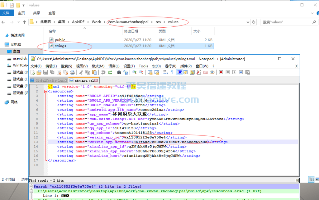Collapse the resources tag fold marker
Screen dimensions: 319x200
[x=46, y=92]
